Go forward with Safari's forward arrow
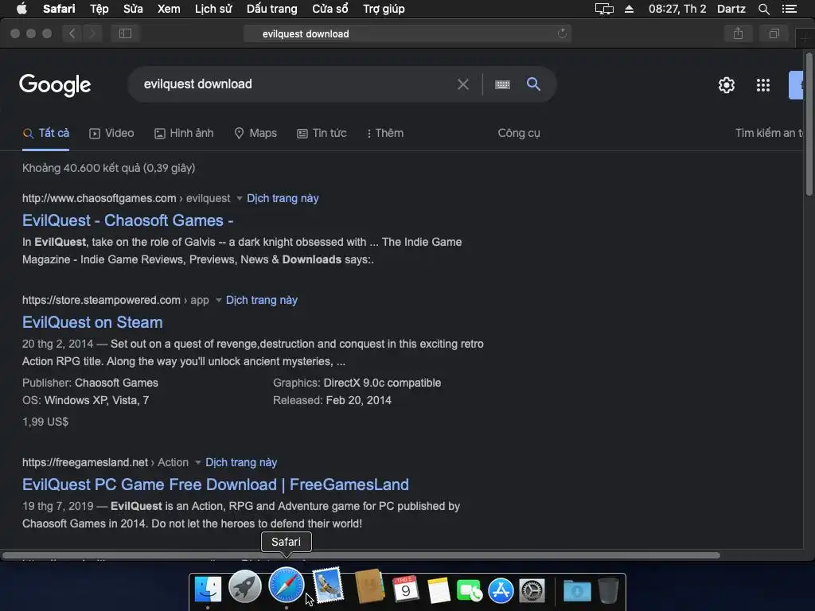This screenshot has height=611, width=815. pos(92,33)
